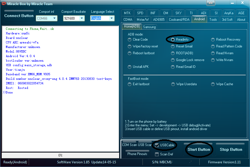
Task: Run COM Scan
Action: 129,145
